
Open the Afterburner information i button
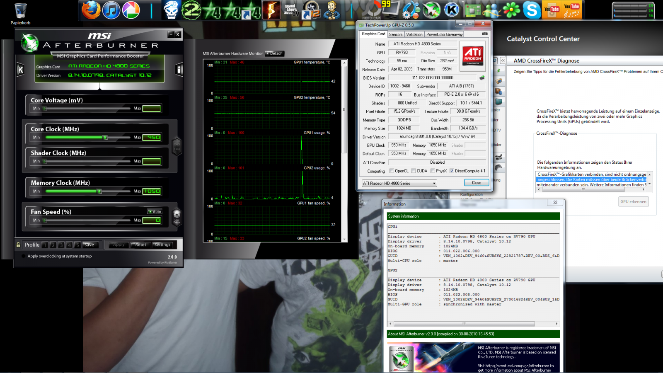179,70
